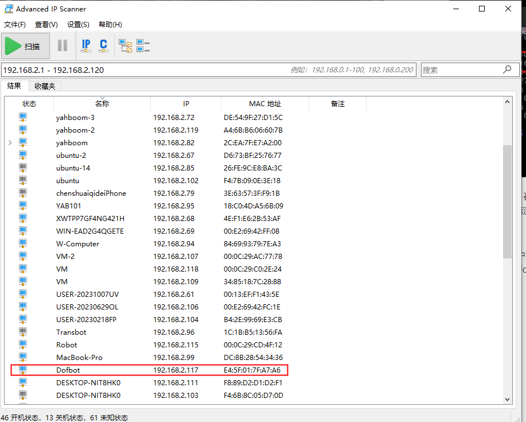Image resolution: width=526 pixels, height=422 pixels.
Task: Open the 文件(F) menu
Action: (x=15, y=25)
